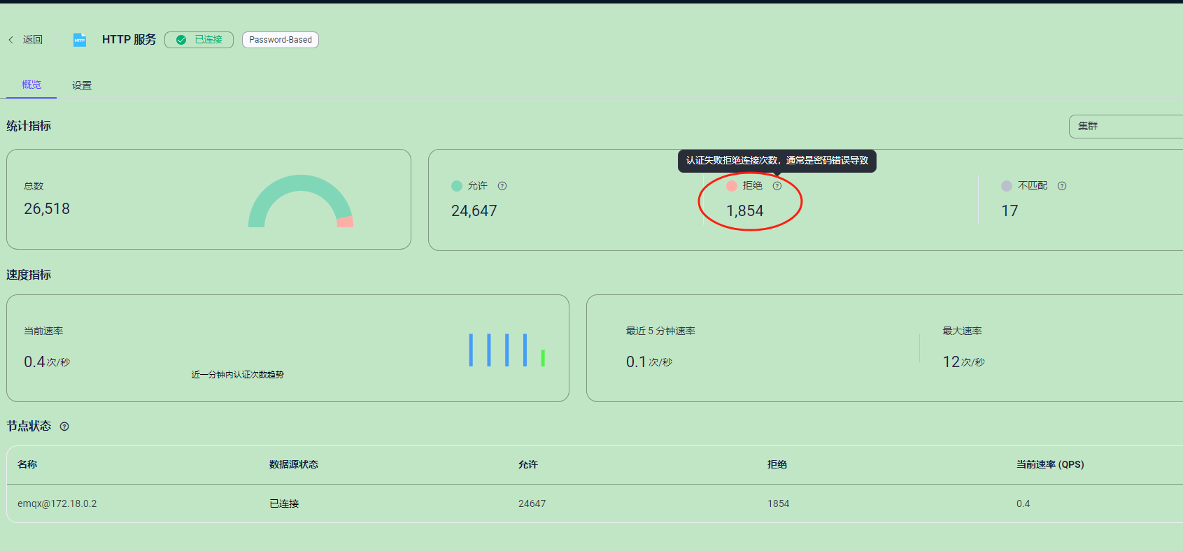Open help icon beside 节点状态
The height and width of the screenshot is (551, 1183).
pos(64,427)
